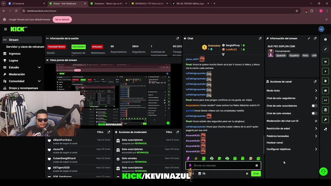The image size is (331, 186).
Task: Pop out the Acciones de moderador panel
Action: (x=177, y=132)
